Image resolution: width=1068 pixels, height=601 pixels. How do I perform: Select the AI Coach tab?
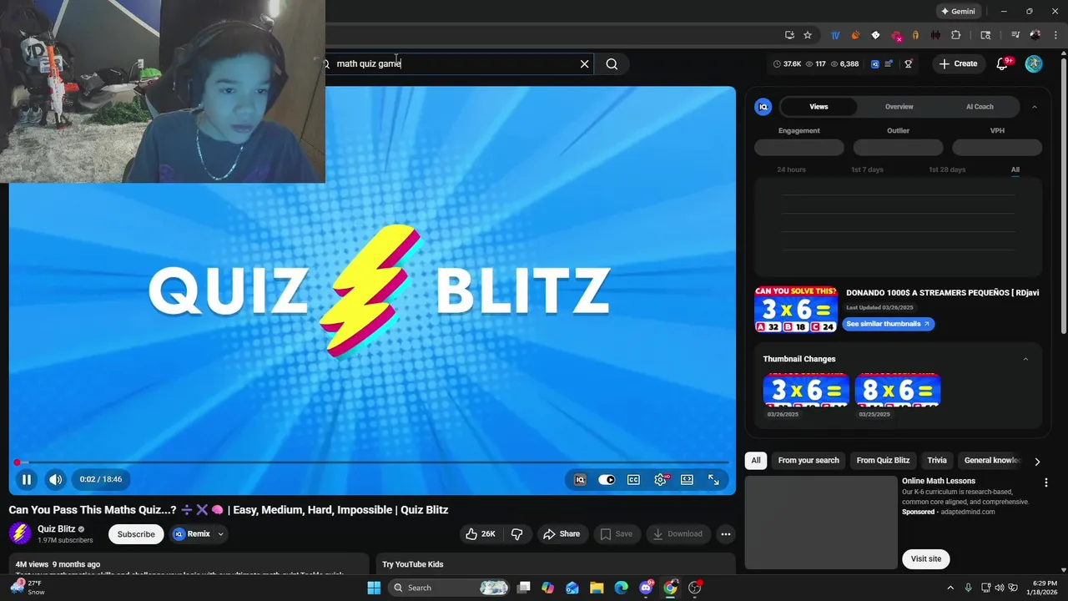coord(980,107)
